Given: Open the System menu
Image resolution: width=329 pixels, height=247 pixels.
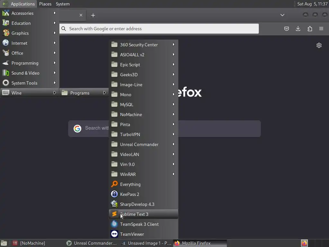Looking at the screenshot, I should pyautogui.click(x=63, y=4).
